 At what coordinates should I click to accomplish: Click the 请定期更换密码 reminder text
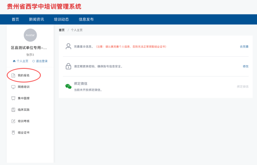click(x=98, y=66)
